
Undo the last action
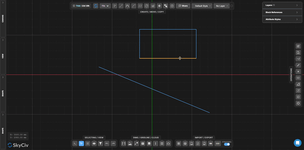pyautogui.click(x=107, y=144)
